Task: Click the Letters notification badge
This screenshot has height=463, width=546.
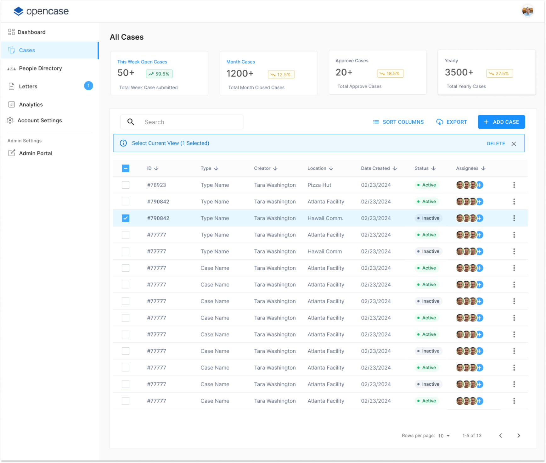Action: click(88, 86)
